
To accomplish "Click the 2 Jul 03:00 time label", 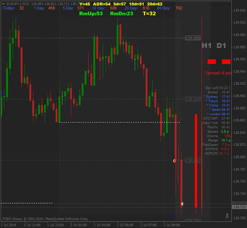I will coord(102,225).
